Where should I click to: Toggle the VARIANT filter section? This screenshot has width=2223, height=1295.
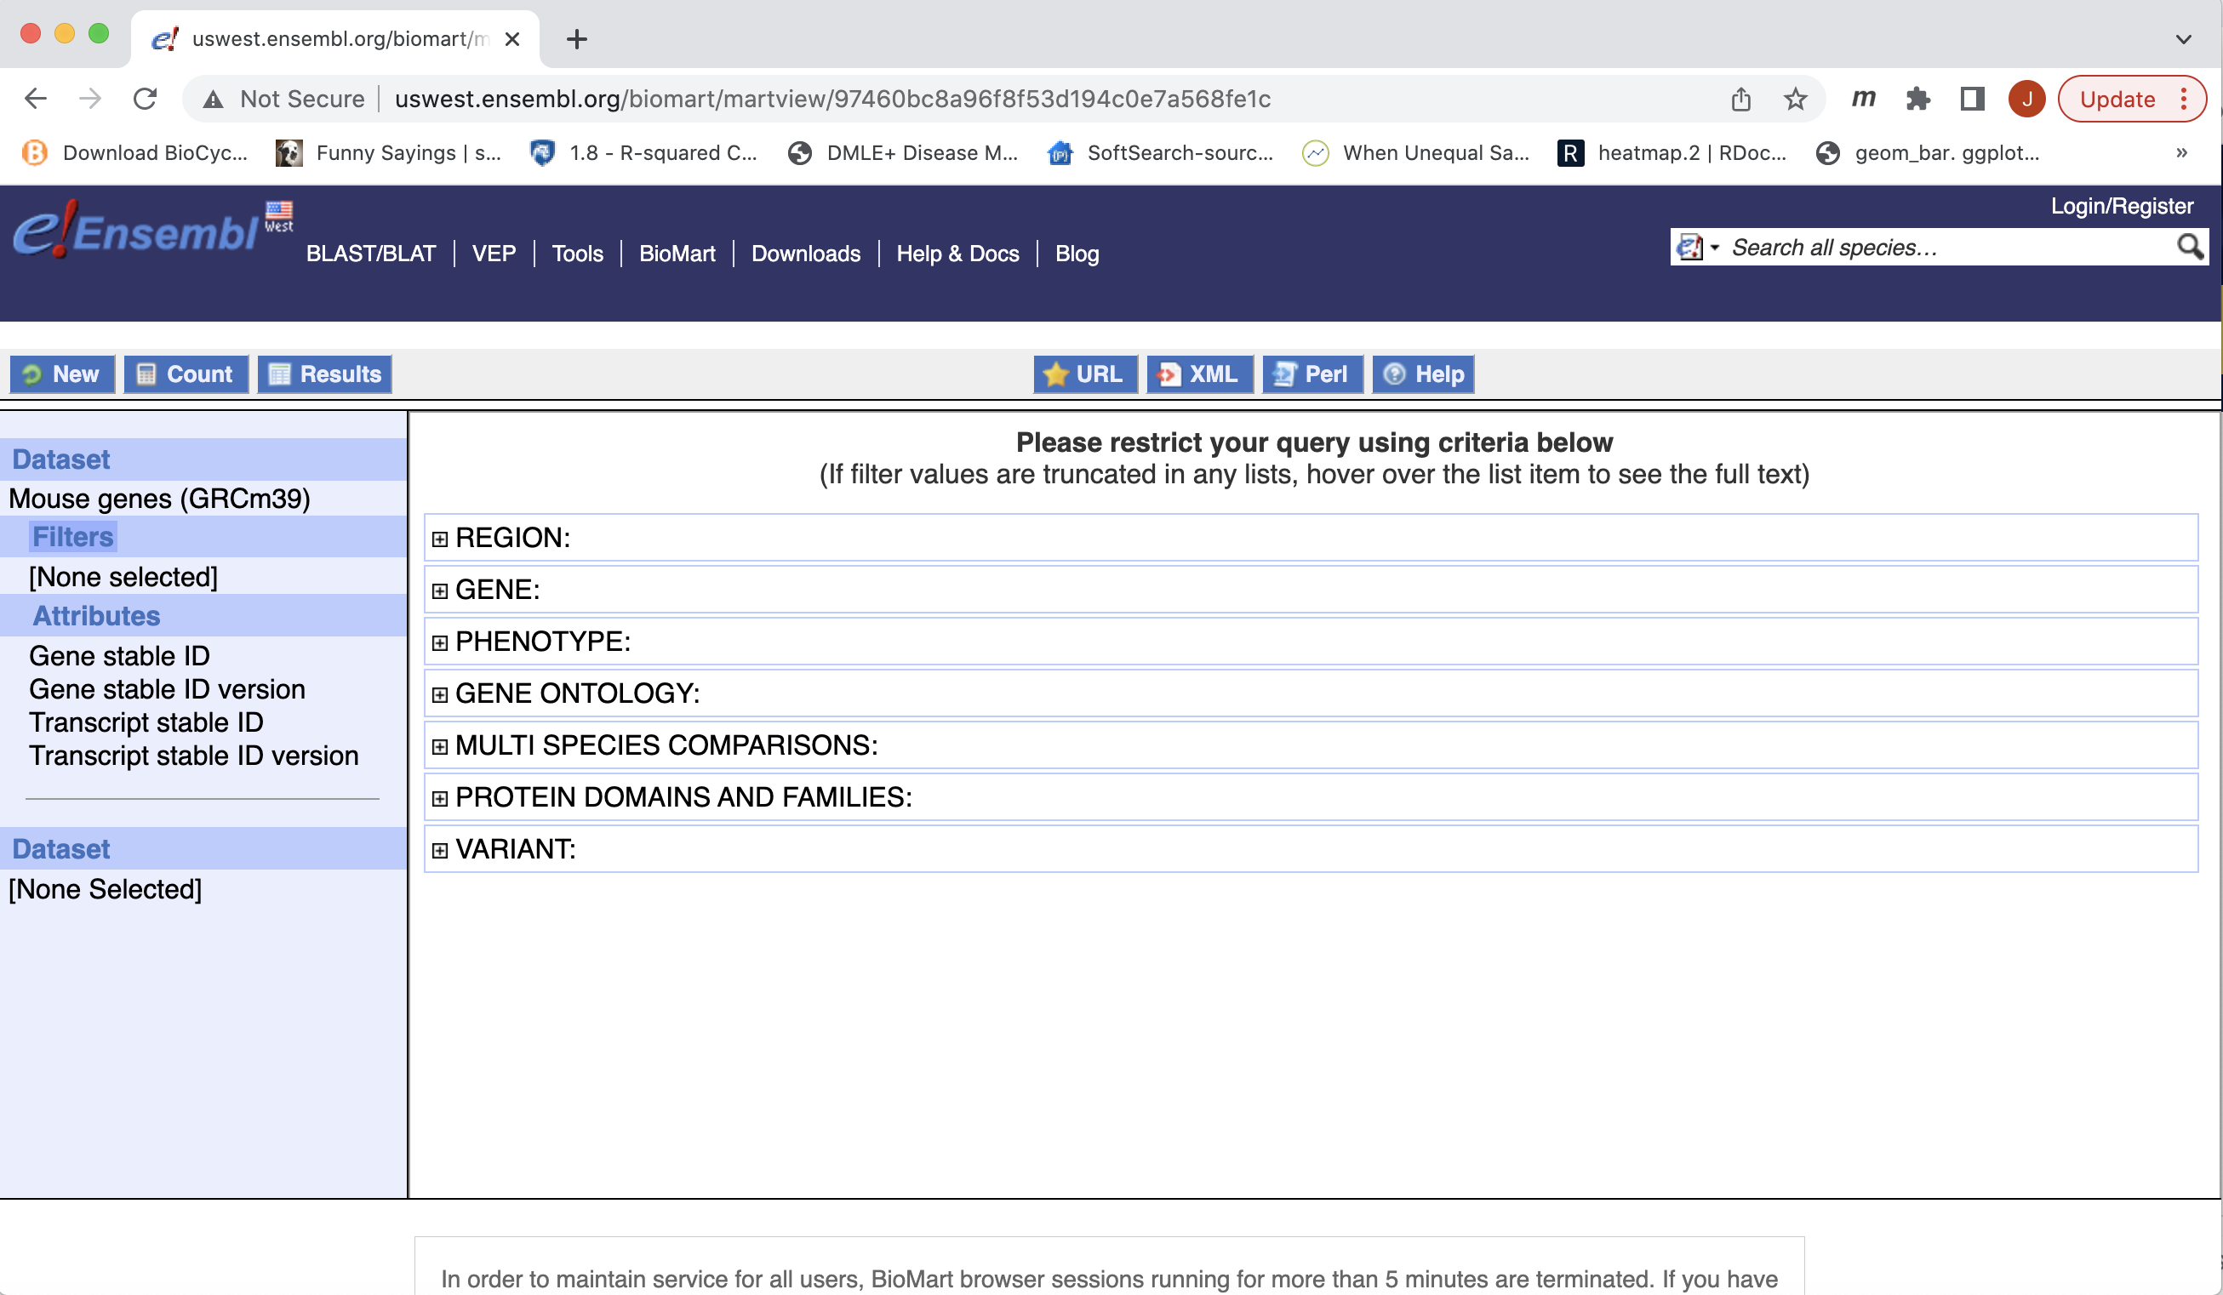point(441,849)
